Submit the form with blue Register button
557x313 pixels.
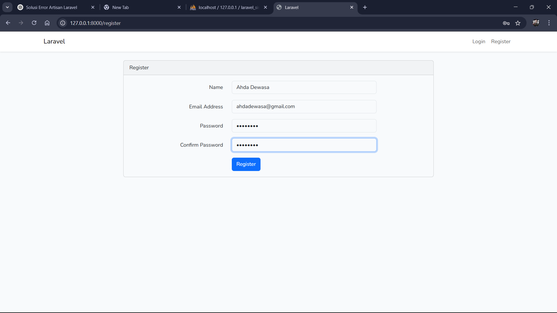coord(246,164)
